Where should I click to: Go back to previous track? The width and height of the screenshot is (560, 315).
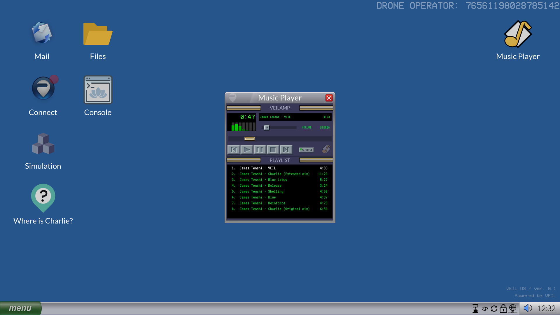234,150
